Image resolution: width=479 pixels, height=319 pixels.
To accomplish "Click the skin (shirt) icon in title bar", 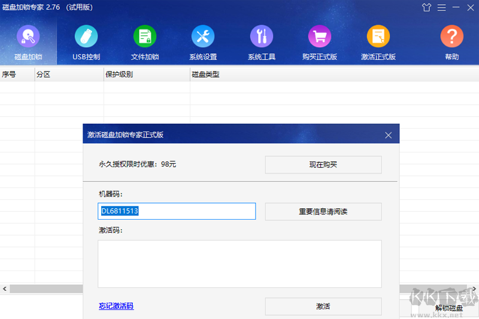I will click(x=426, y=8).
